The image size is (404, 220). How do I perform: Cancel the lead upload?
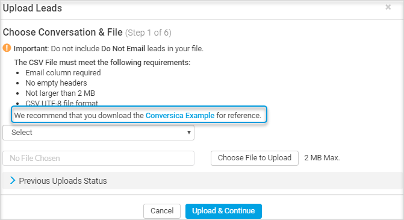pyautogui.click(x=162, y=211)
